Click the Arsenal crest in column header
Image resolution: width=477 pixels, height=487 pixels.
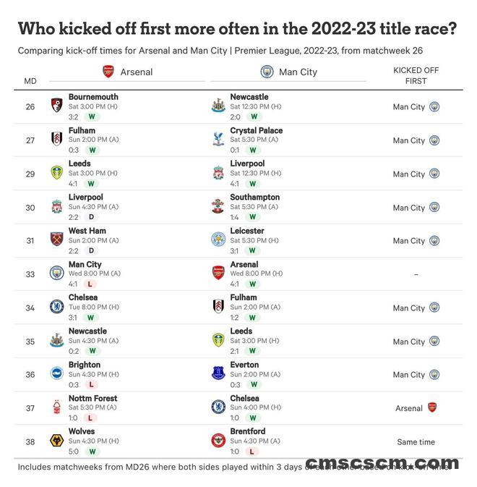[108, 72]
